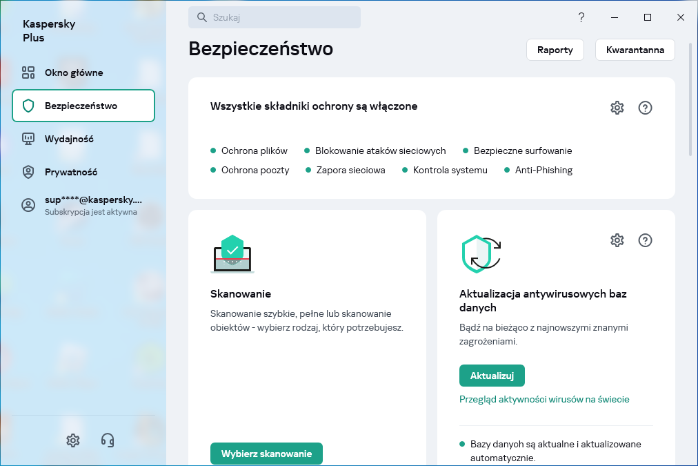This screenshot has height=466, width=698.
Task: Open help for protection components panel
Action: click(x=645, y=108)
